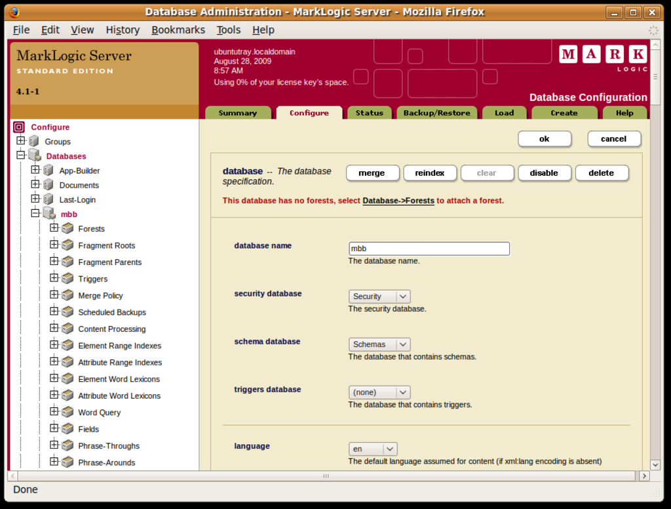Click the ok button
Viewport: 671px width, 509px height.
pyautogui.click(x=545, y=139)
